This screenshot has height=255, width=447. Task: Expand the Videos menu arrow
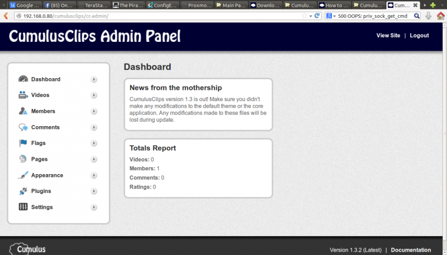point(94,95)
